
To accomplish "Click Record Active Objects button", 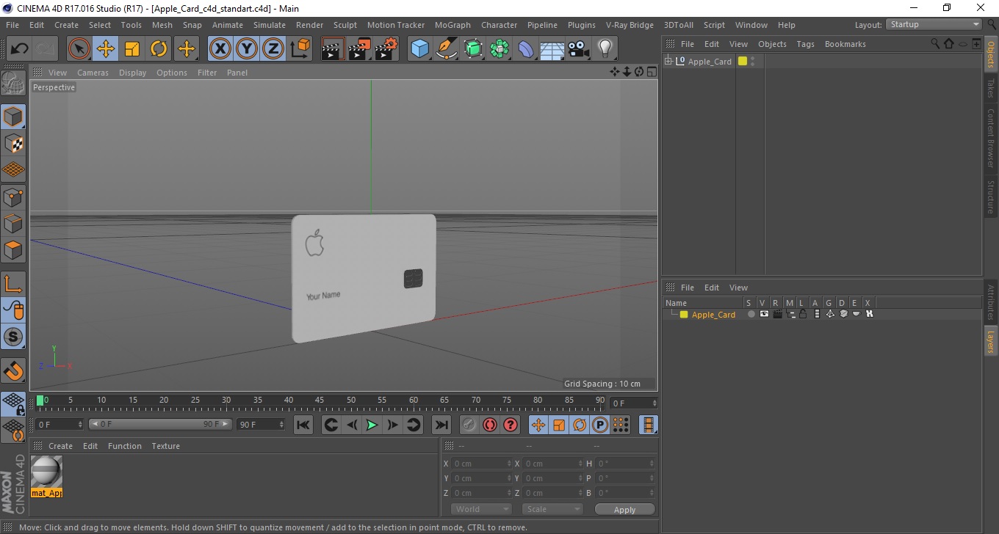I will pos(469,425).
